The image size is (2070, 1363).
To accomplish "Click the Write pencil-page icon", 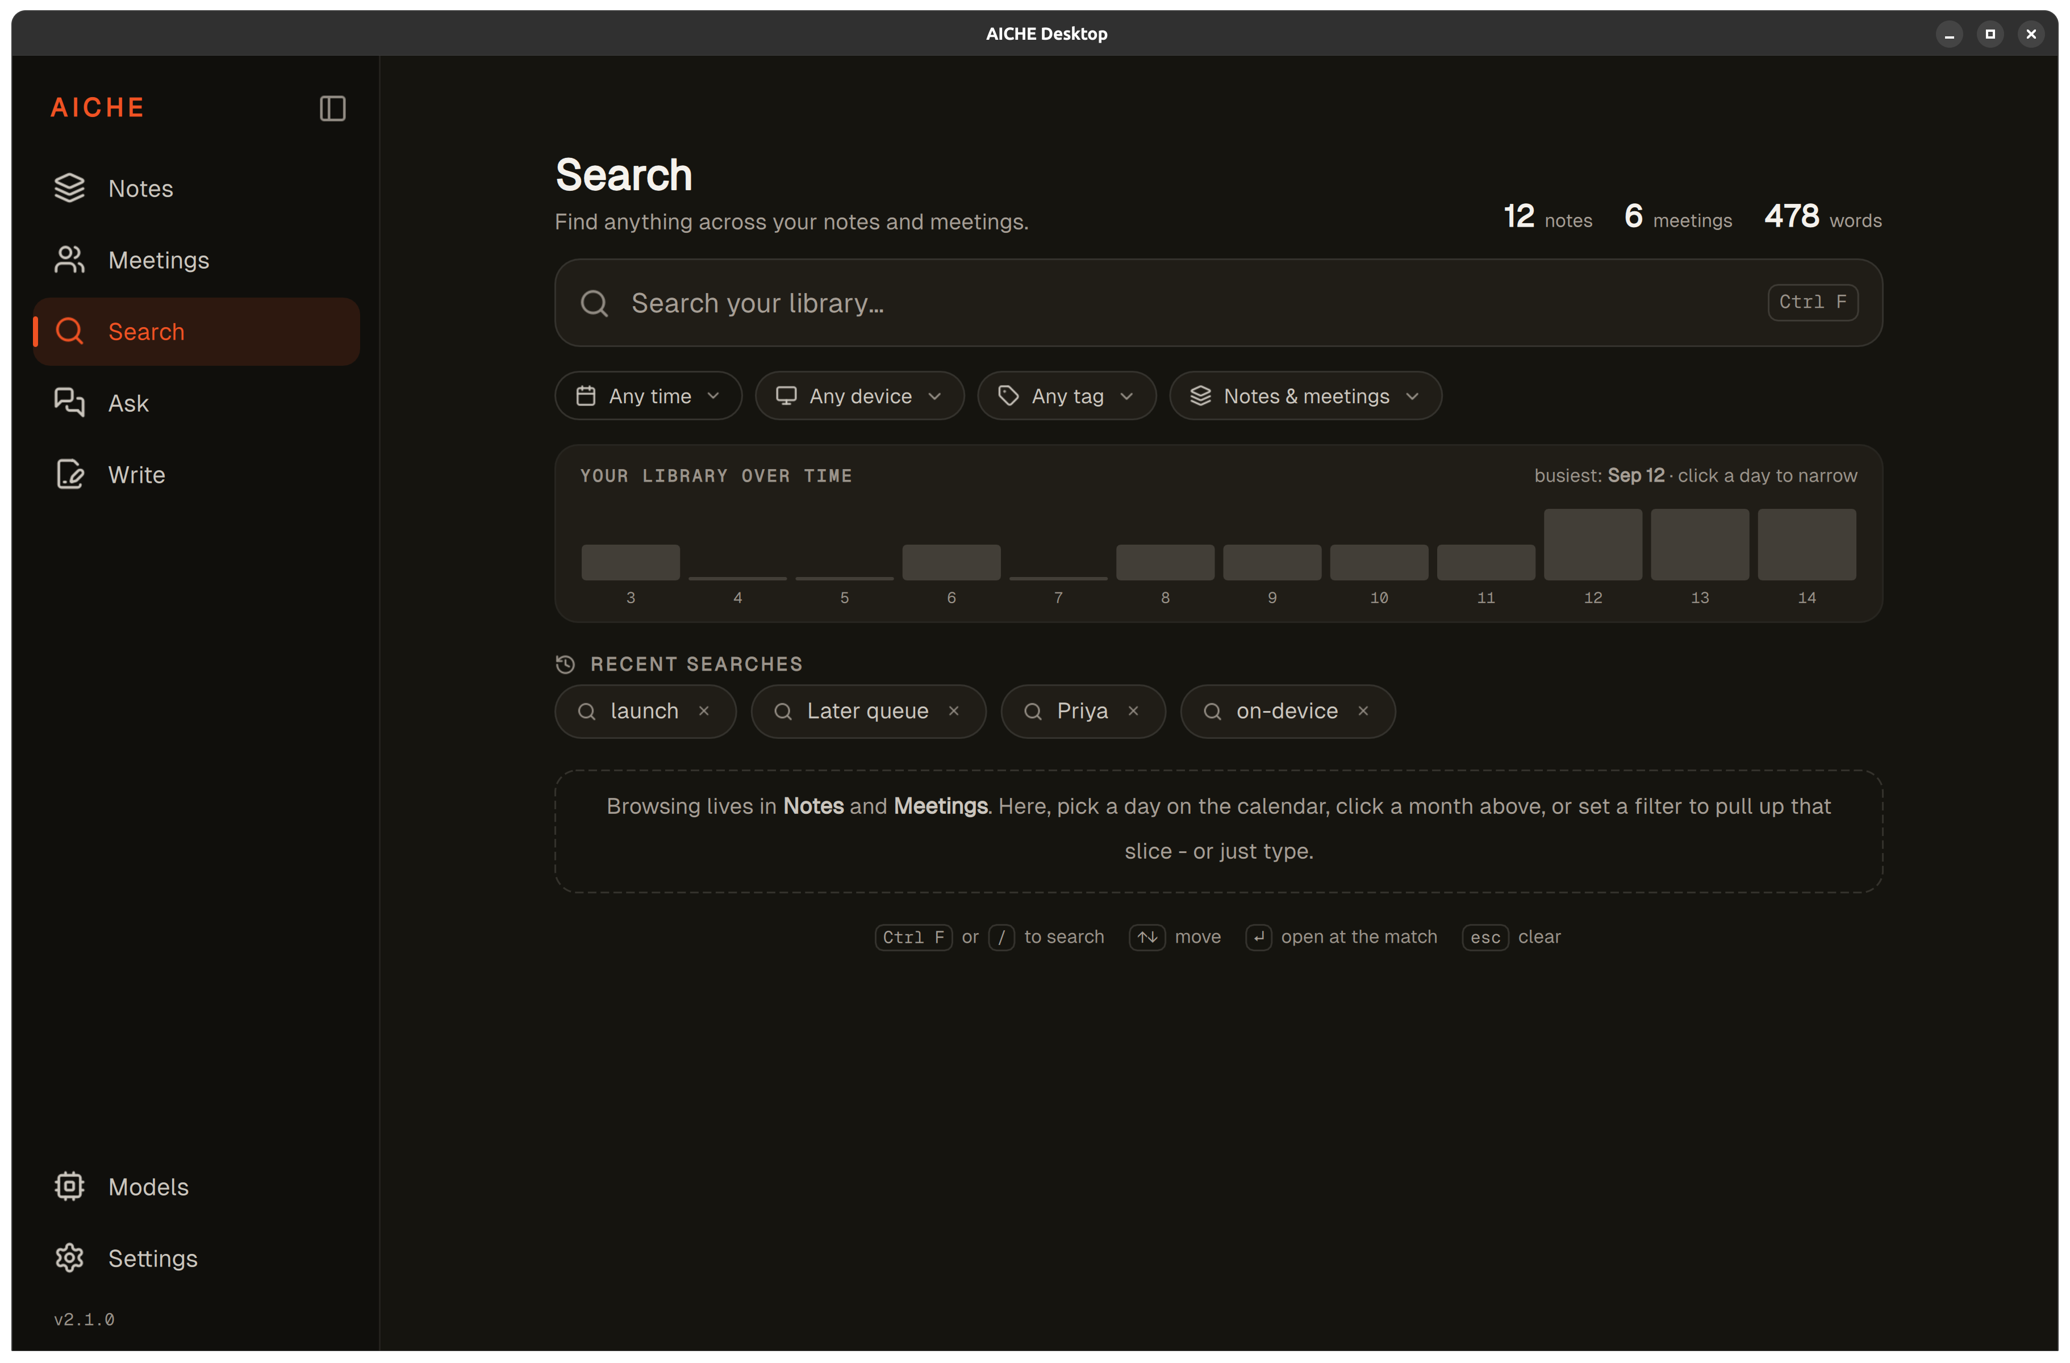I will 69,475.
